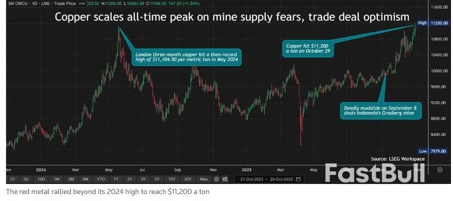Image resolution: width=453 pixels, height=201 pixels.
Task: Open the date range calendar icon
Action: [x=298, y=179]
